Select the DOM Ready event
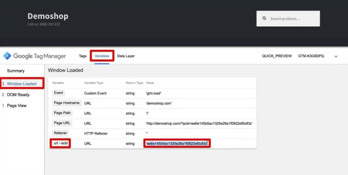Screen dimensions: 348x175 pos(18,95)
